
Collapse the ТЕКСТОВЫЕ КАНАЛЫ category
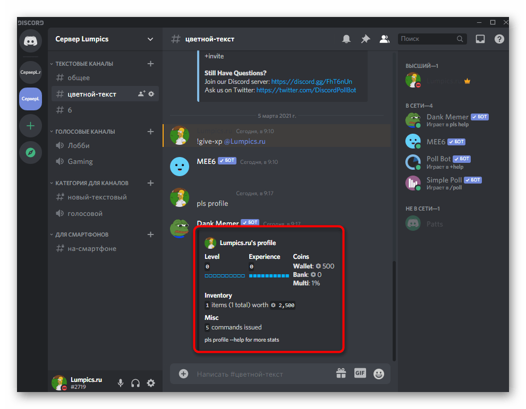84,64
